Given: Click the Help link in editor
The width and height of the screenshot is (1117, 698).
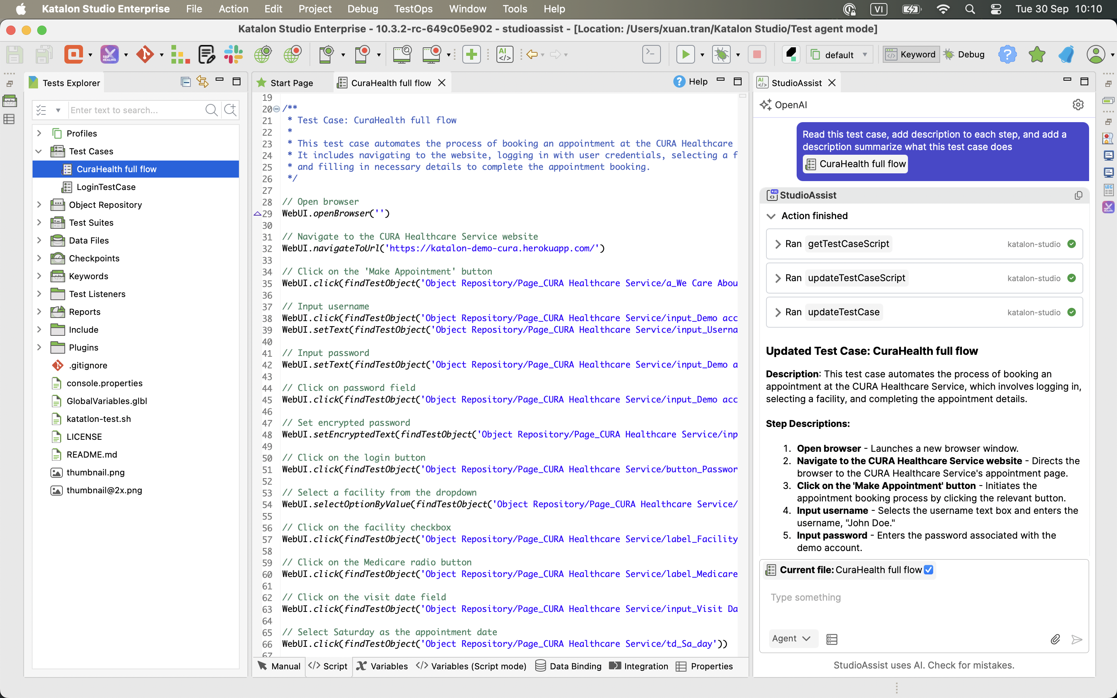Looking at the screenshot, I should point(690,82).
